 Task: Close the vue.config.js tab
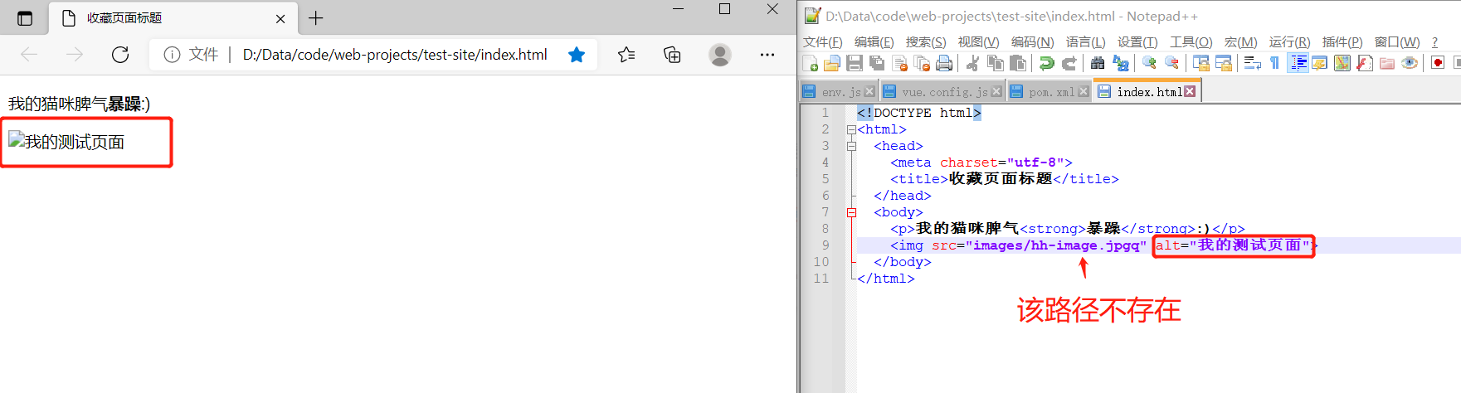pos(996,91)
